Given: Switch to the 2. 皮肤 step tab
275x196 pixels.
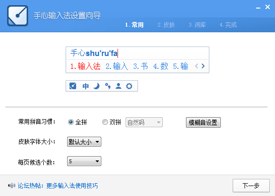Looking at the screenshot, I should [x=166, y=25].
